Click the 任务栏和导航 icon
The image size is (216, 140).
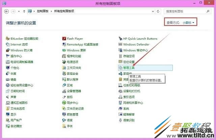(120, 85)
